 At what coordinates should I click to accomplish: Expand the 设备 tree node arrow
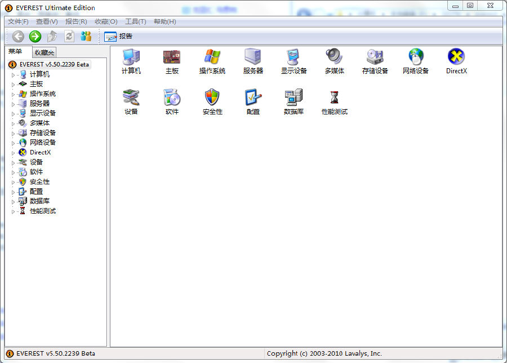click(13, 163)
